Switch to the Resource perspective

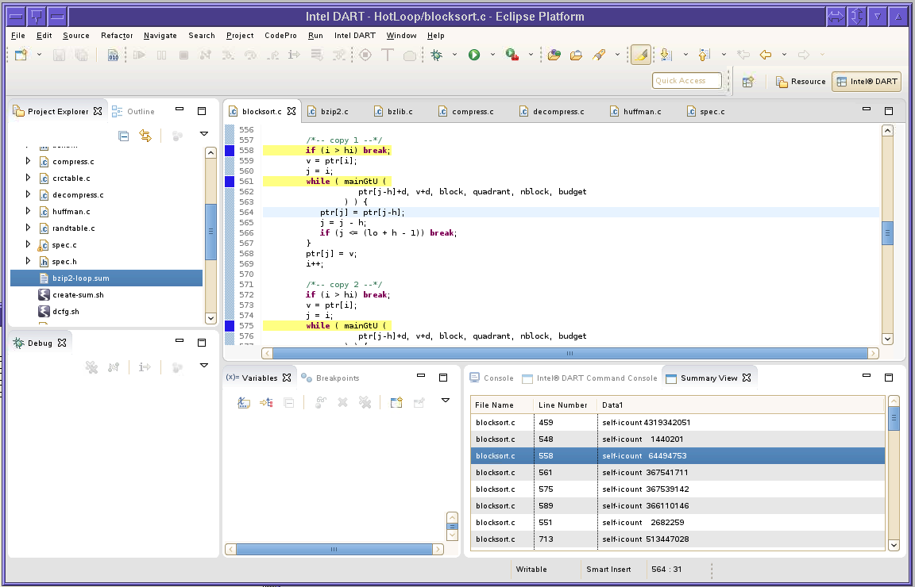(x=801, y=81)
